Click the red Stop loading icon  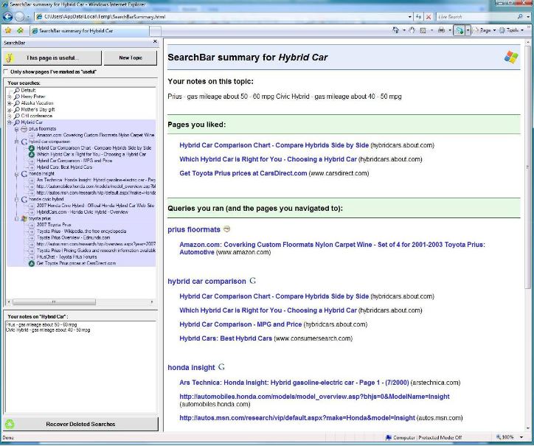pyautogui.click(x=429, y=15)
